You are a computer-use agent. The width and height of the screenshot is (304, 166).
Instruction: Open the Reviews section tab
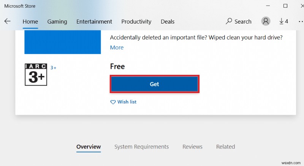pyautogui.click(x=192, y=147)
